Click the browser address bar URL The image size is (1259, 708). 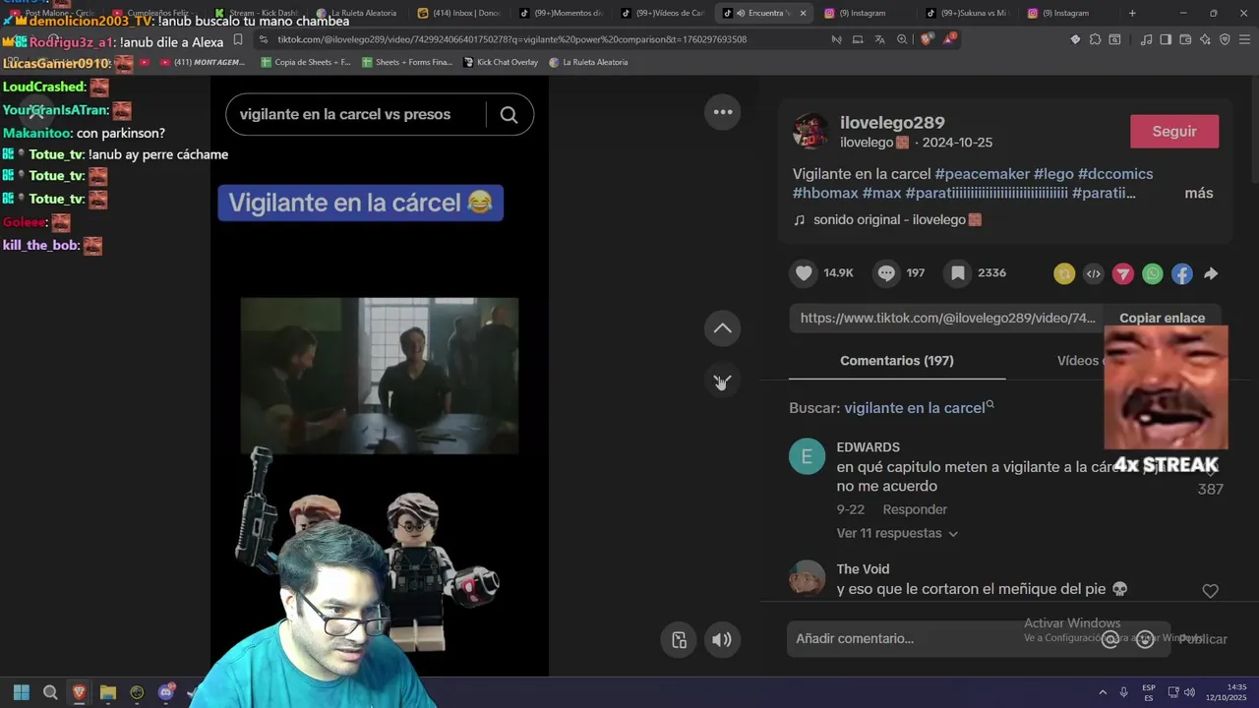click(x=511, y=39)
